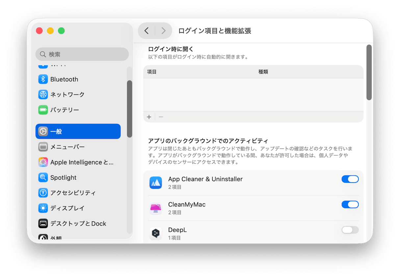Click the 検索 search field
Image resolution: width=400 pixels, height=279 pixels.
[x=82, y=54]
